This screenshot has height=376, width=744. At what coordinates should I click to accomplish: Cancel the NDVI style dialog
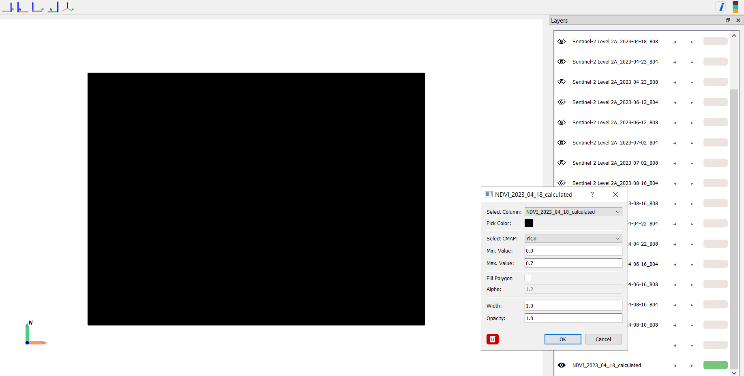[603, 339]
